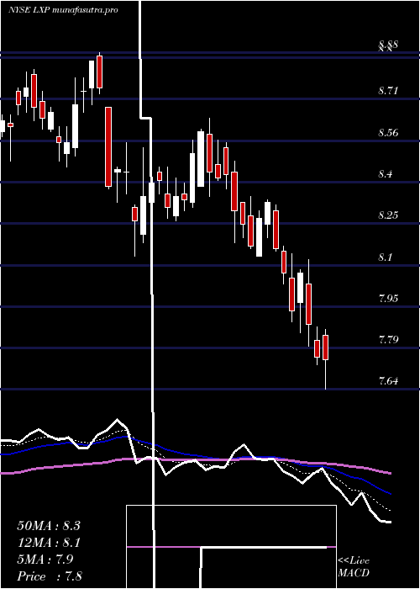Select the 8.56 price level label
The width and height of the screenshot is (420, 589).
[388, 133]
